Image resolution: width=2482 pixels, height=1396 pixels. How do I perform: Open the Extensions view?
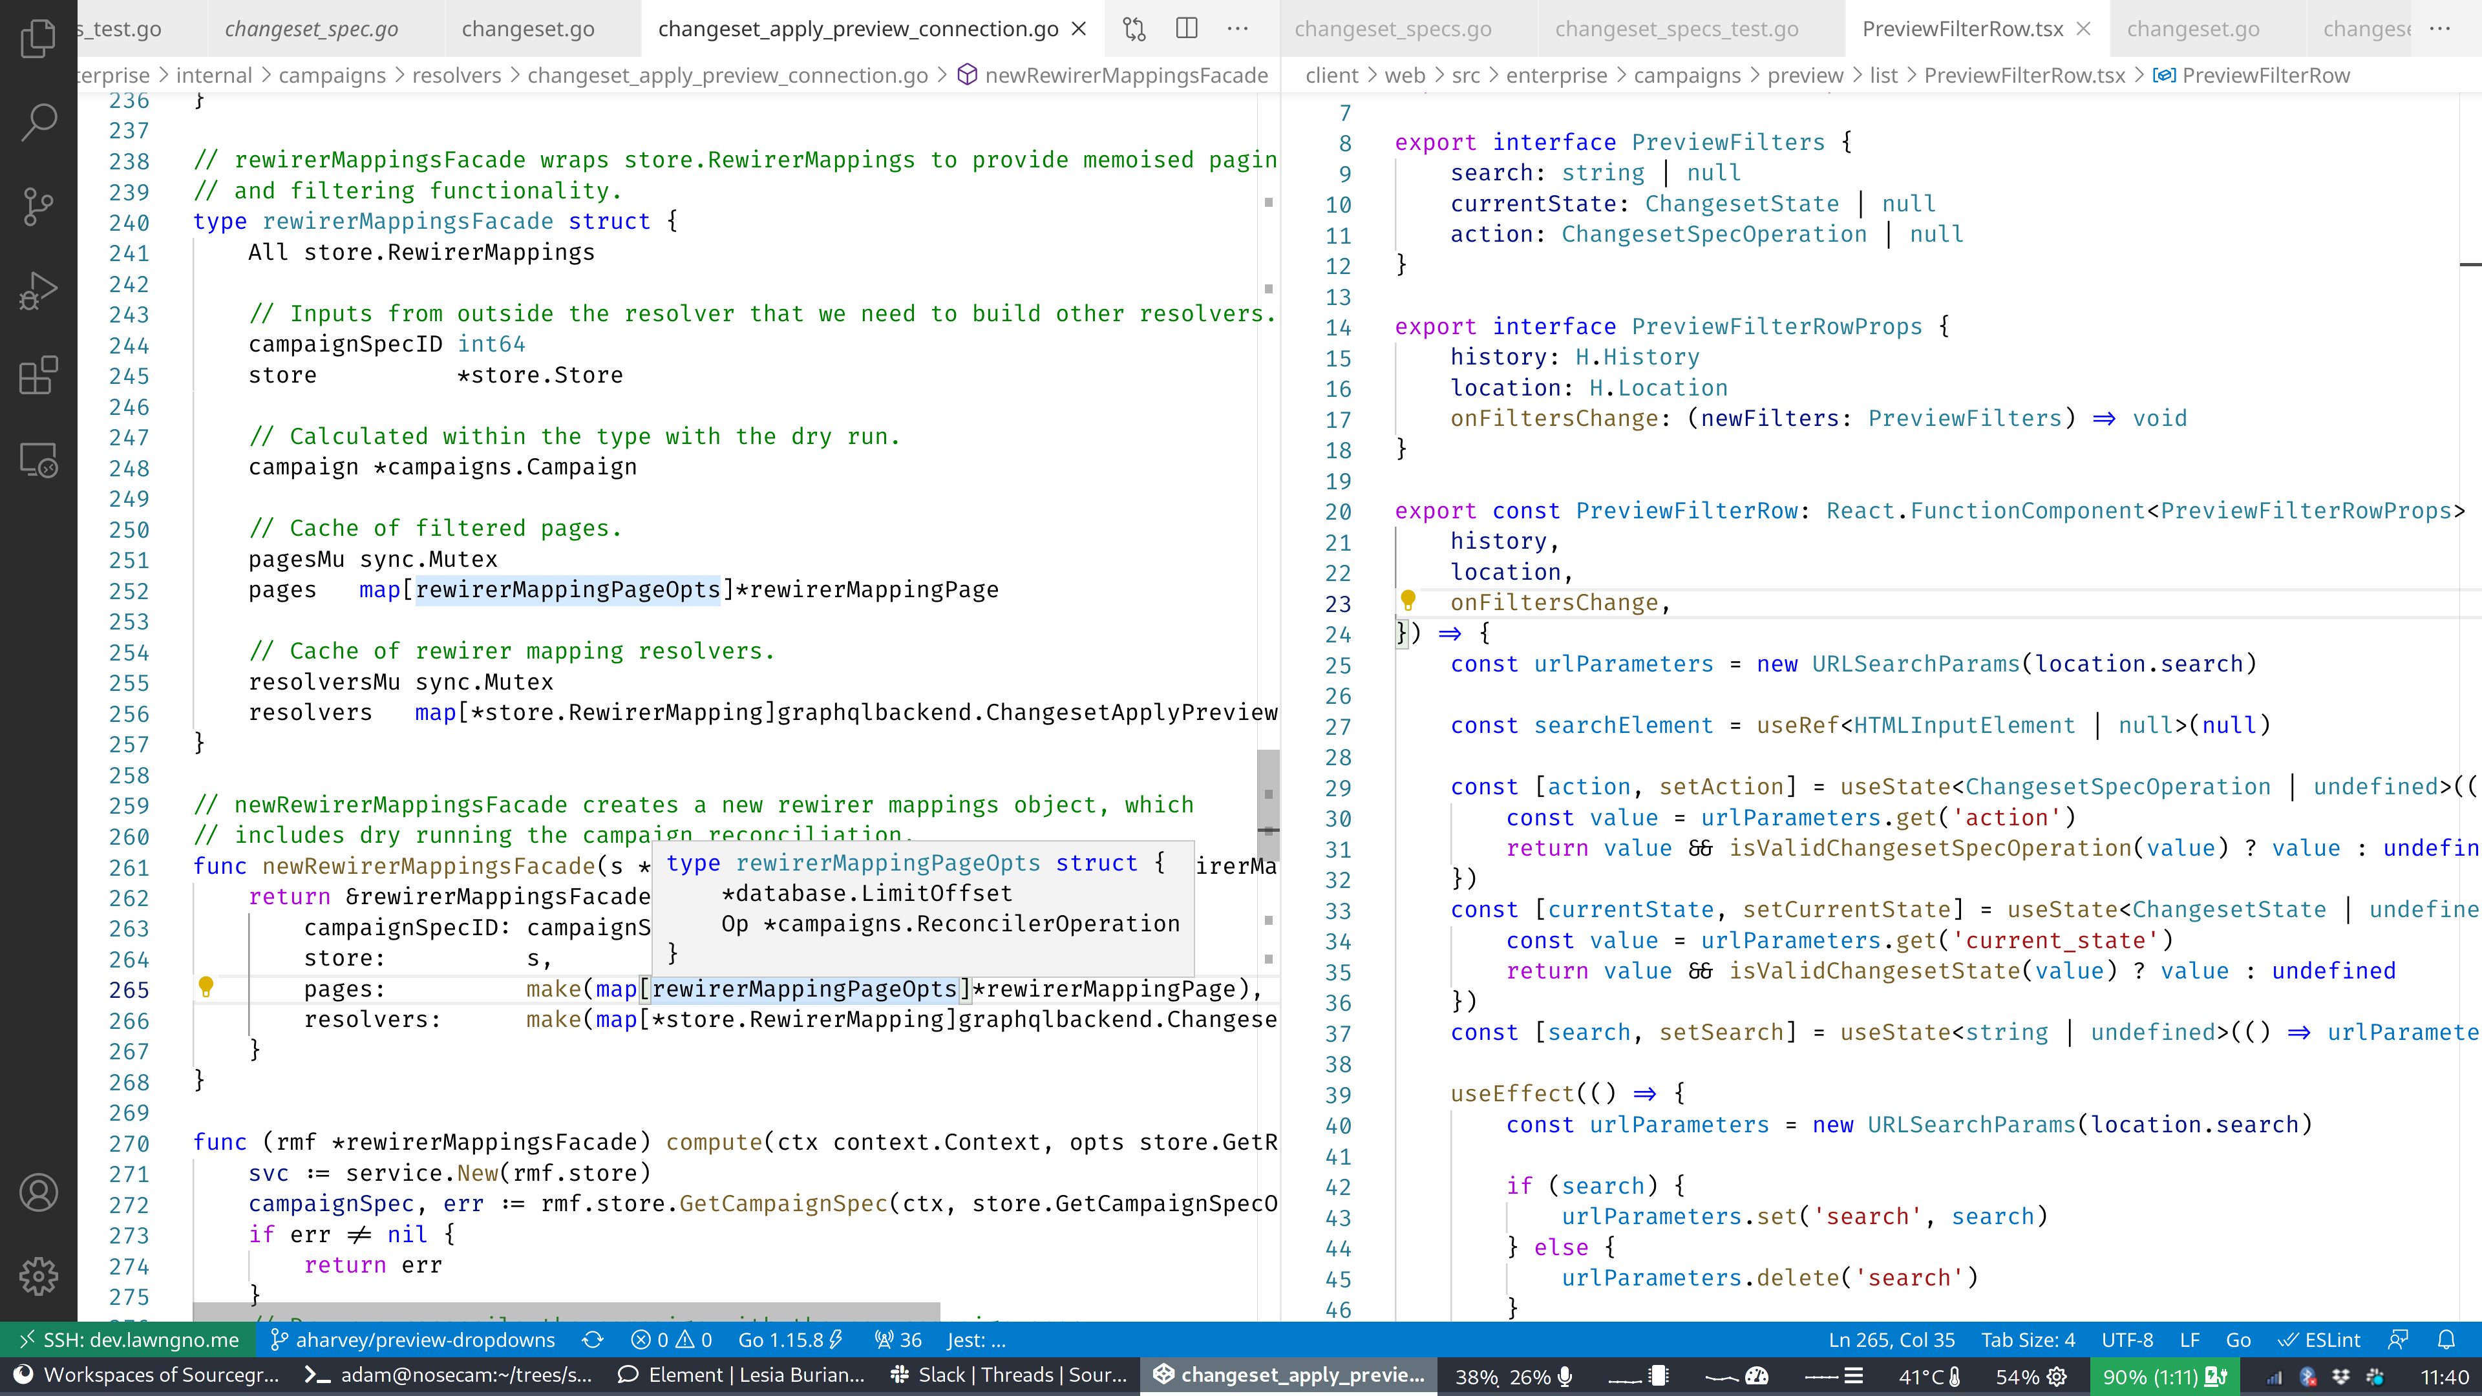pyautogui.click(x=39, y=375)
